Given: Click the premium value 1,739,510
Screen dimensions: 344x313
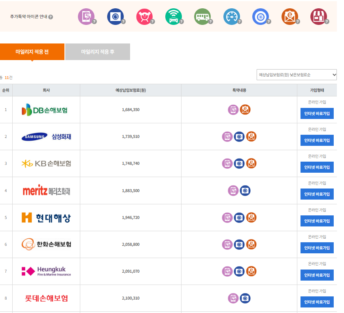Looking at the screenshot, I should [131, 137].
